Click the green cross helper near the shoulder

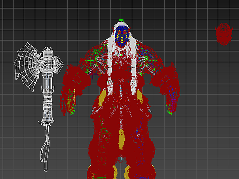[x=93, y=74]
